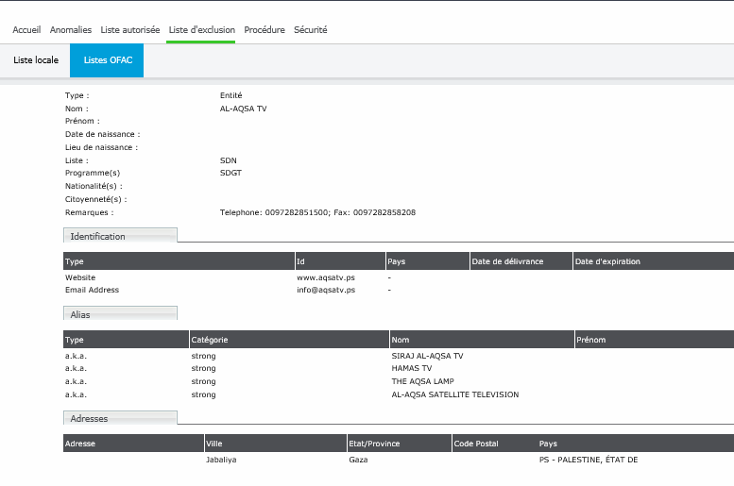Click the Catégorie column header in Alias table
The image size is (734, 486).
coord(210,340)
